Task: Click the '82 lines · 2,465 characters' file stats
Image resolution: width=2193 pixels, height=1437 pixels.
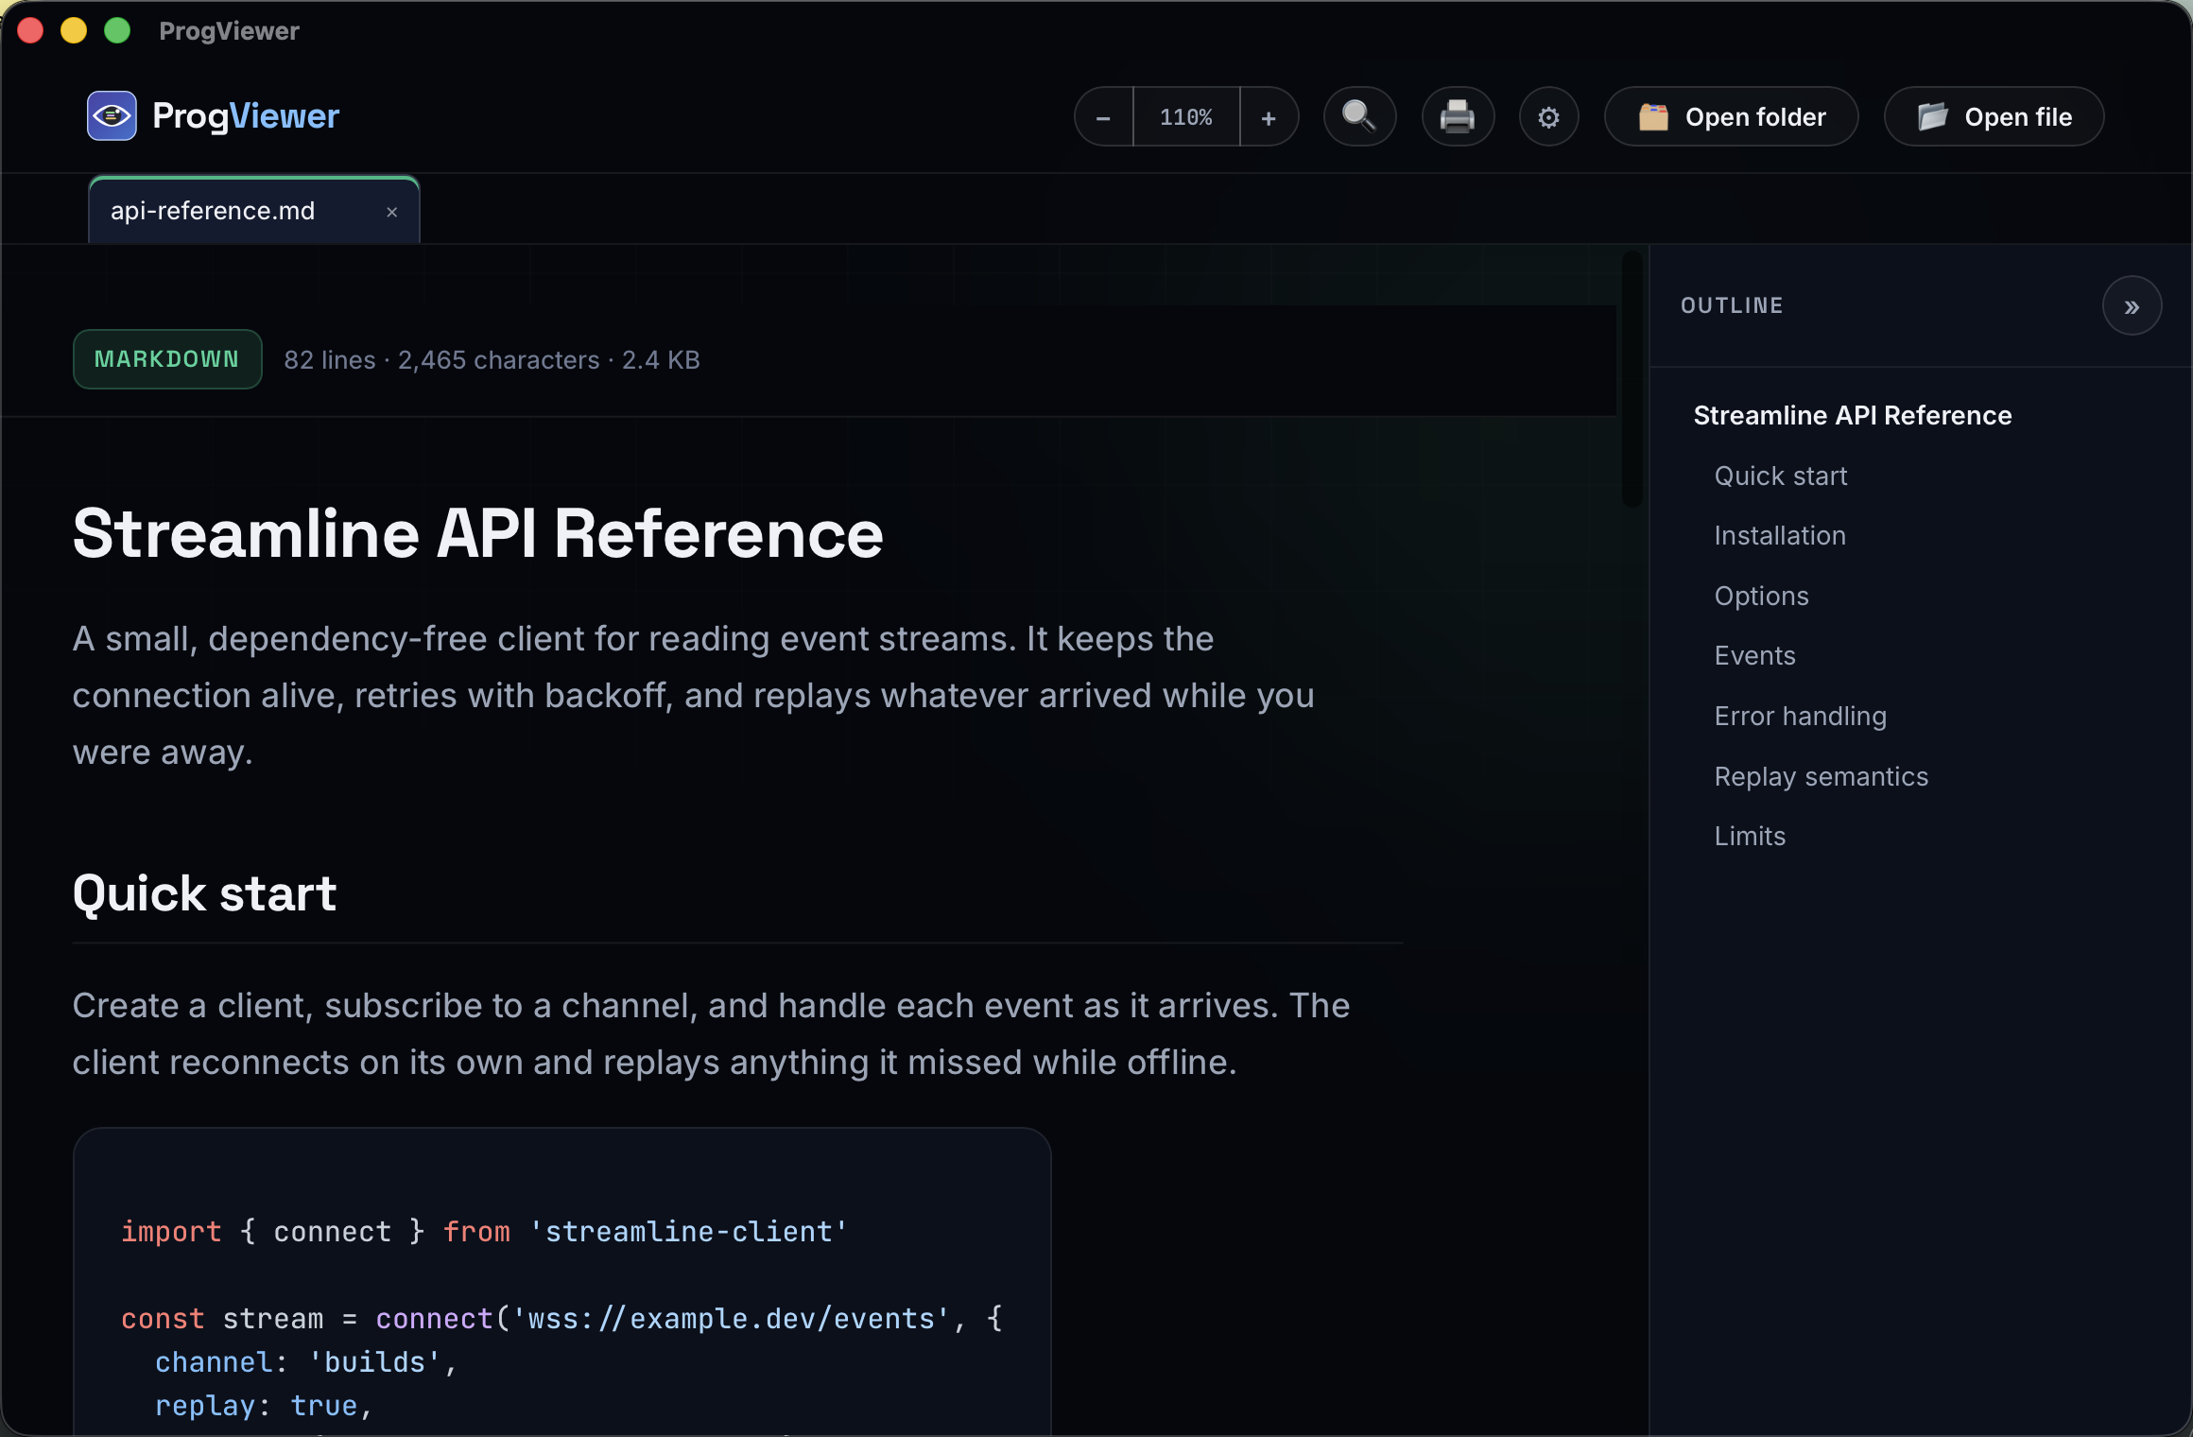Action: 492,360
